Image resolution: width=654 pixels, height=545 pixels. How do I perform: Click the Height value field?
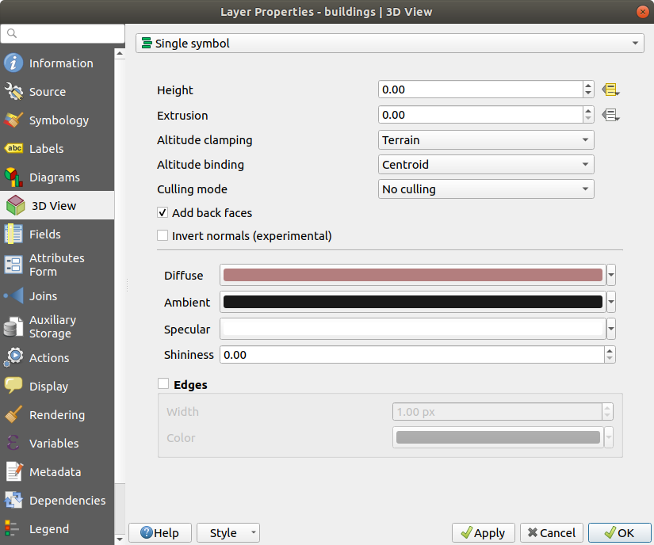pos(480,90)
